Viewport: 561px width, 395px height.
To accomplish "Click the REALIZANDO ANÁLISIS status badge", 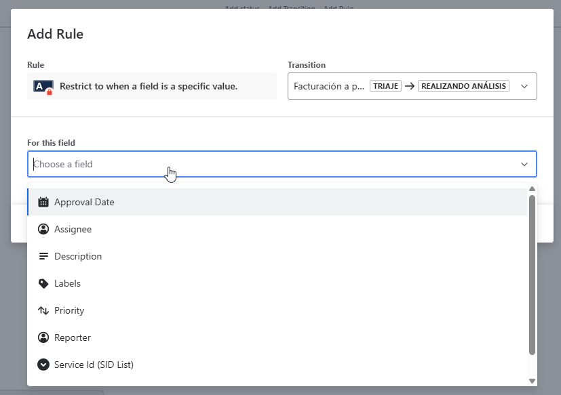I will pyautogui.click(x=463, y=87).
